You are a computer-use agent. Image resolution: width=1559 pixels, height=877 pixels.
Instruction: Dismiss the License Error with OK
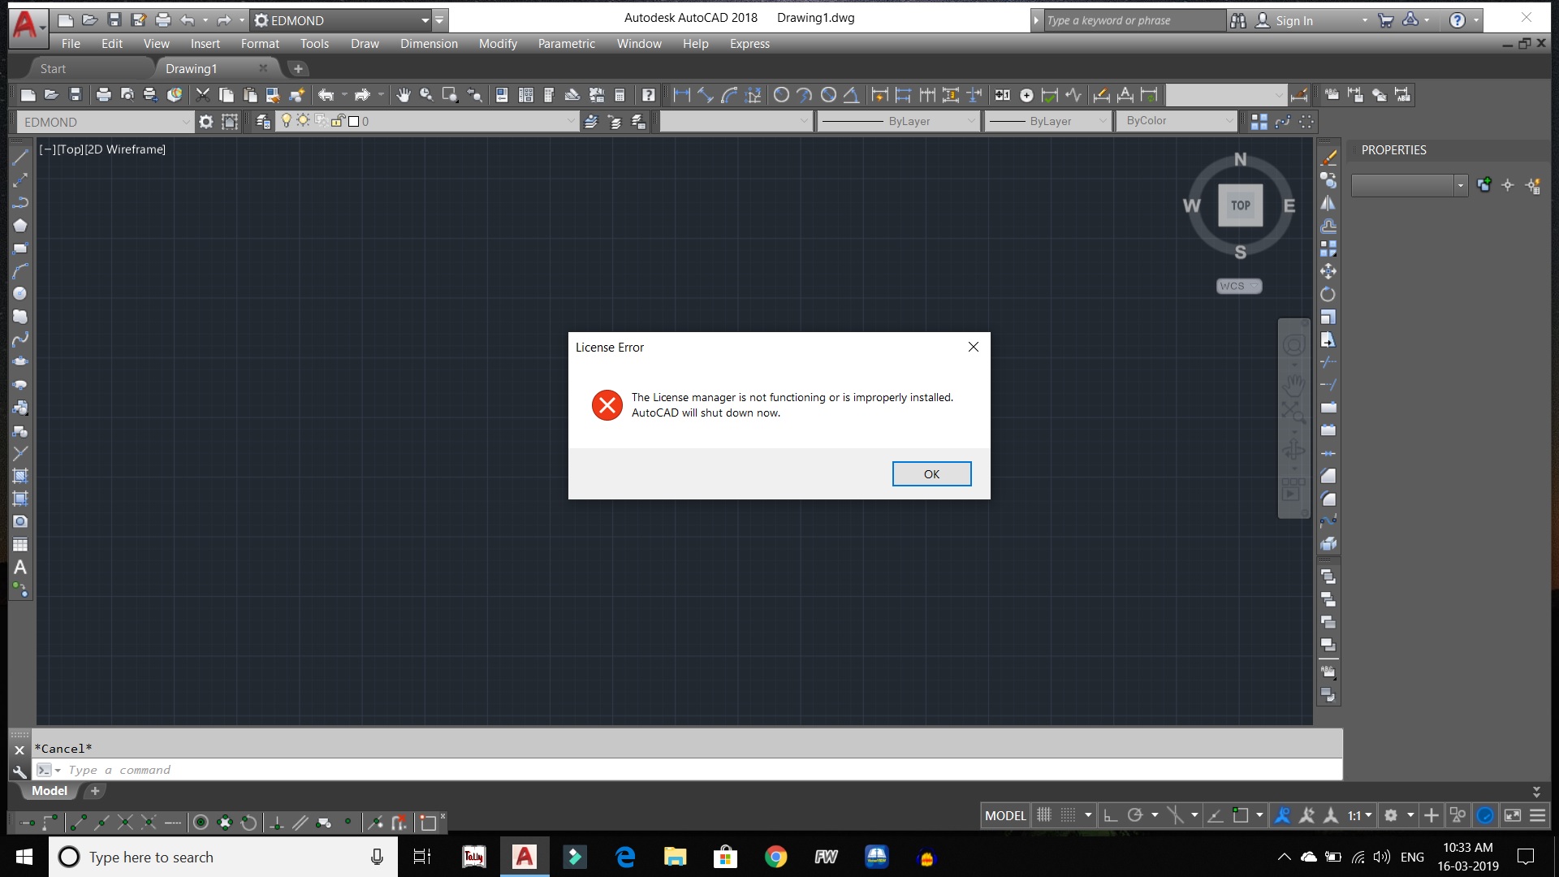[931, 473]
